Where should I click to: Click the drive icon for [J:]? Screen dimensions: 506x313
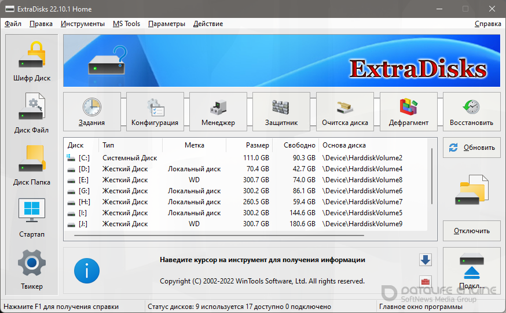pos(71,224)
